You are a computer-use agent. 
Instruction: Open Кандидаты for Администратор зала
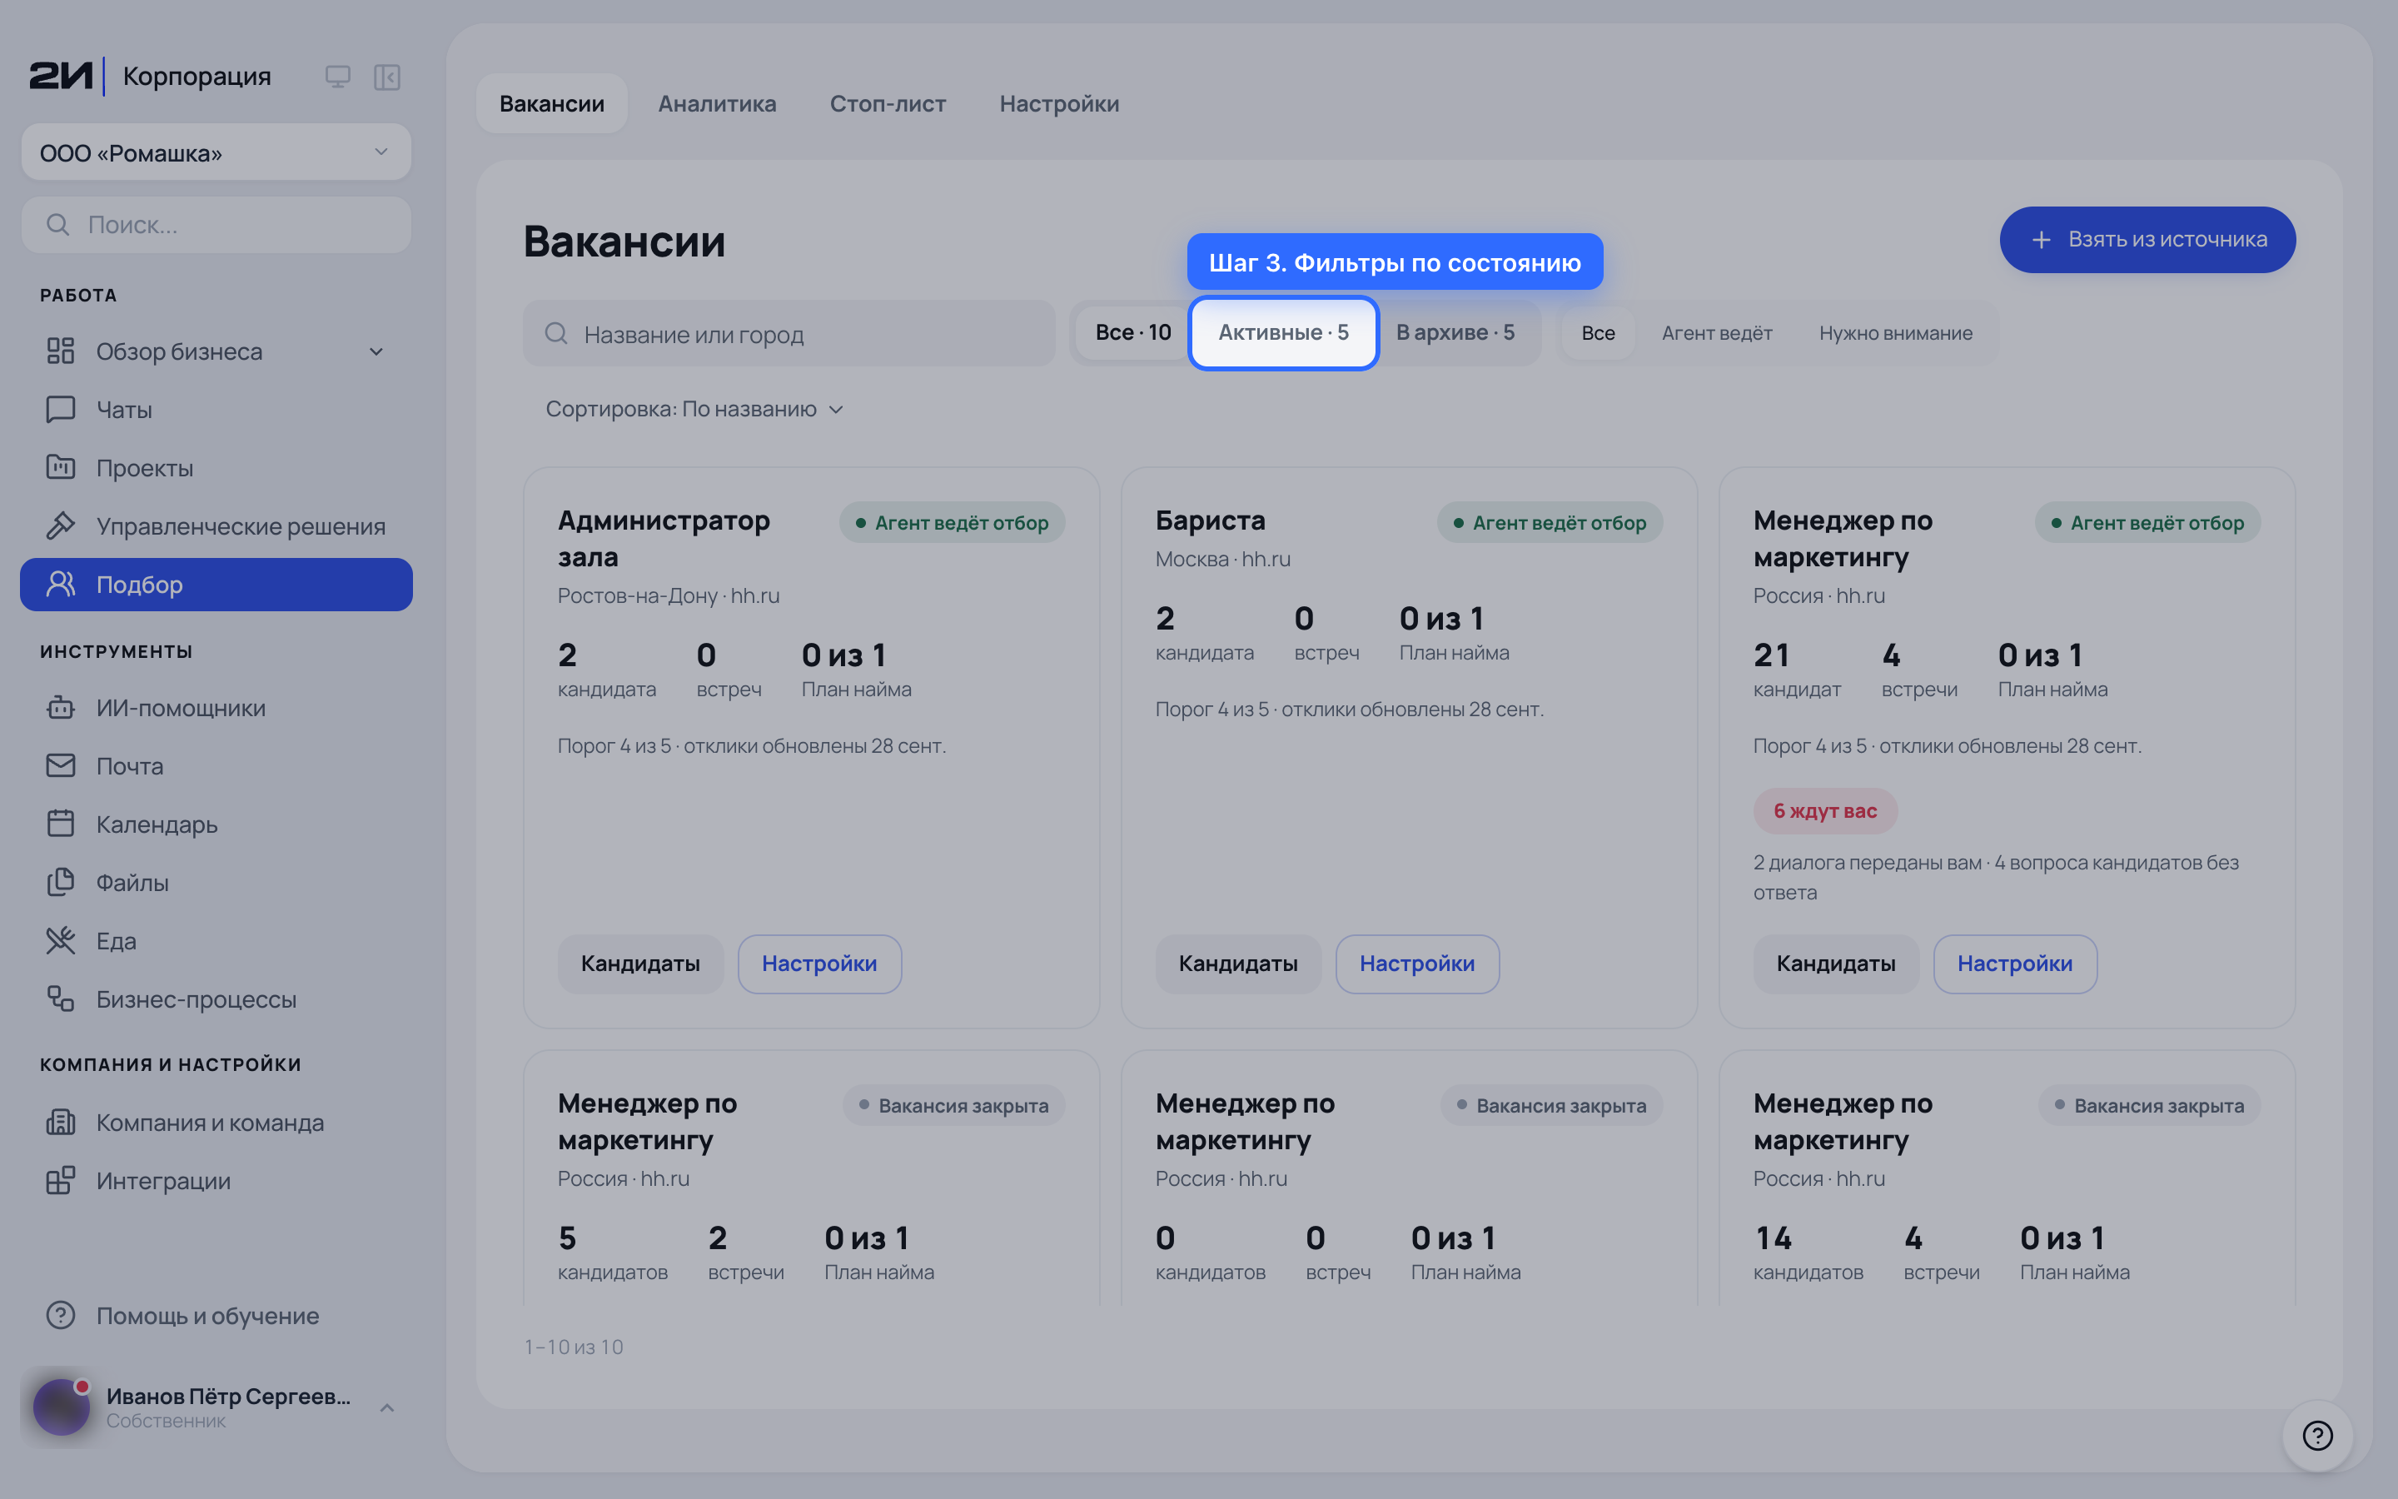(640, 964)
